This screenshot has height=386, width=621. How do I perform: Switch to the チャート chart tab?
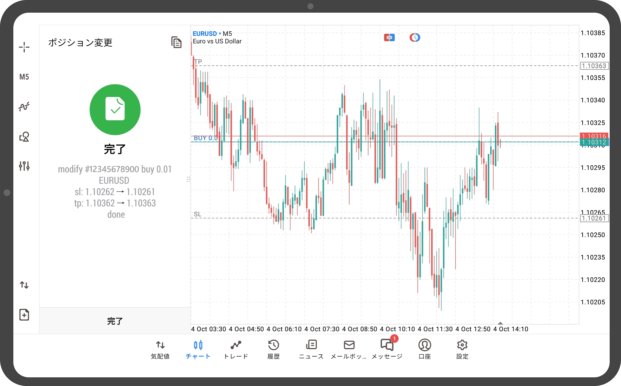point(198,350)
